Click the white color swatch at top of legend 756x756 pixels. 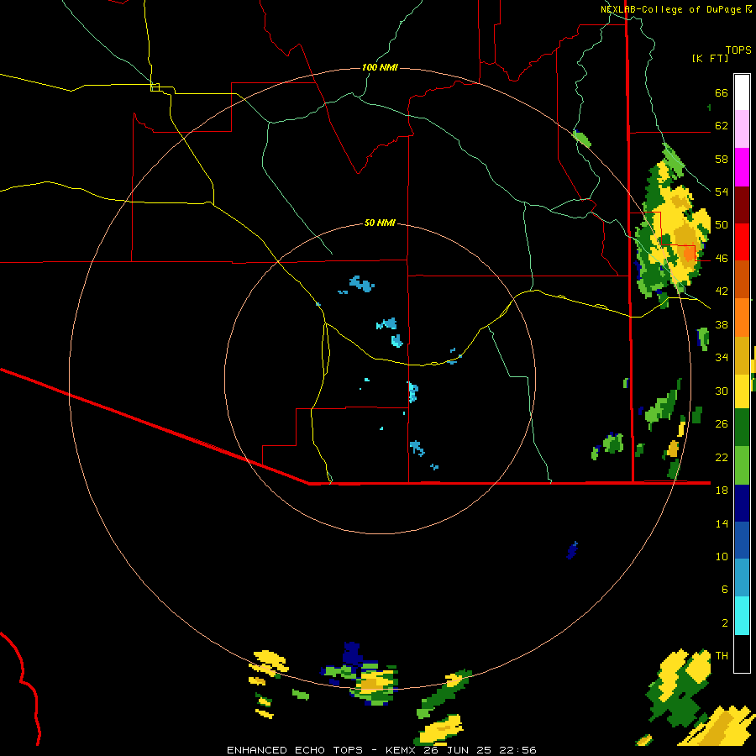(x=742, y=92)
